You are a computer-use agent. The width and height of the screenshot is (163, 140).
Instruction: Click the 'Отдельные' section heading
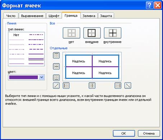59,48
